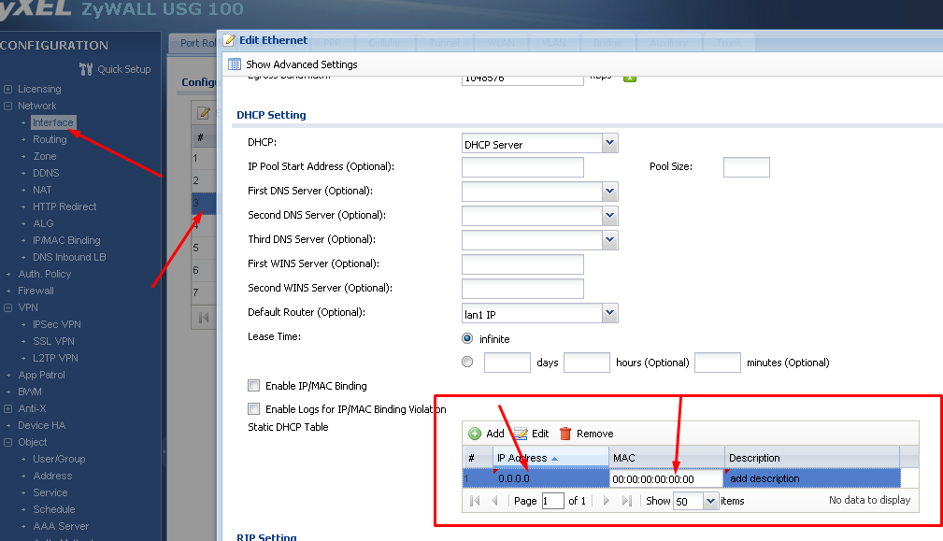Screen dimensions: 943x541
Task: Open Address under Object
Action: point(52,477)
